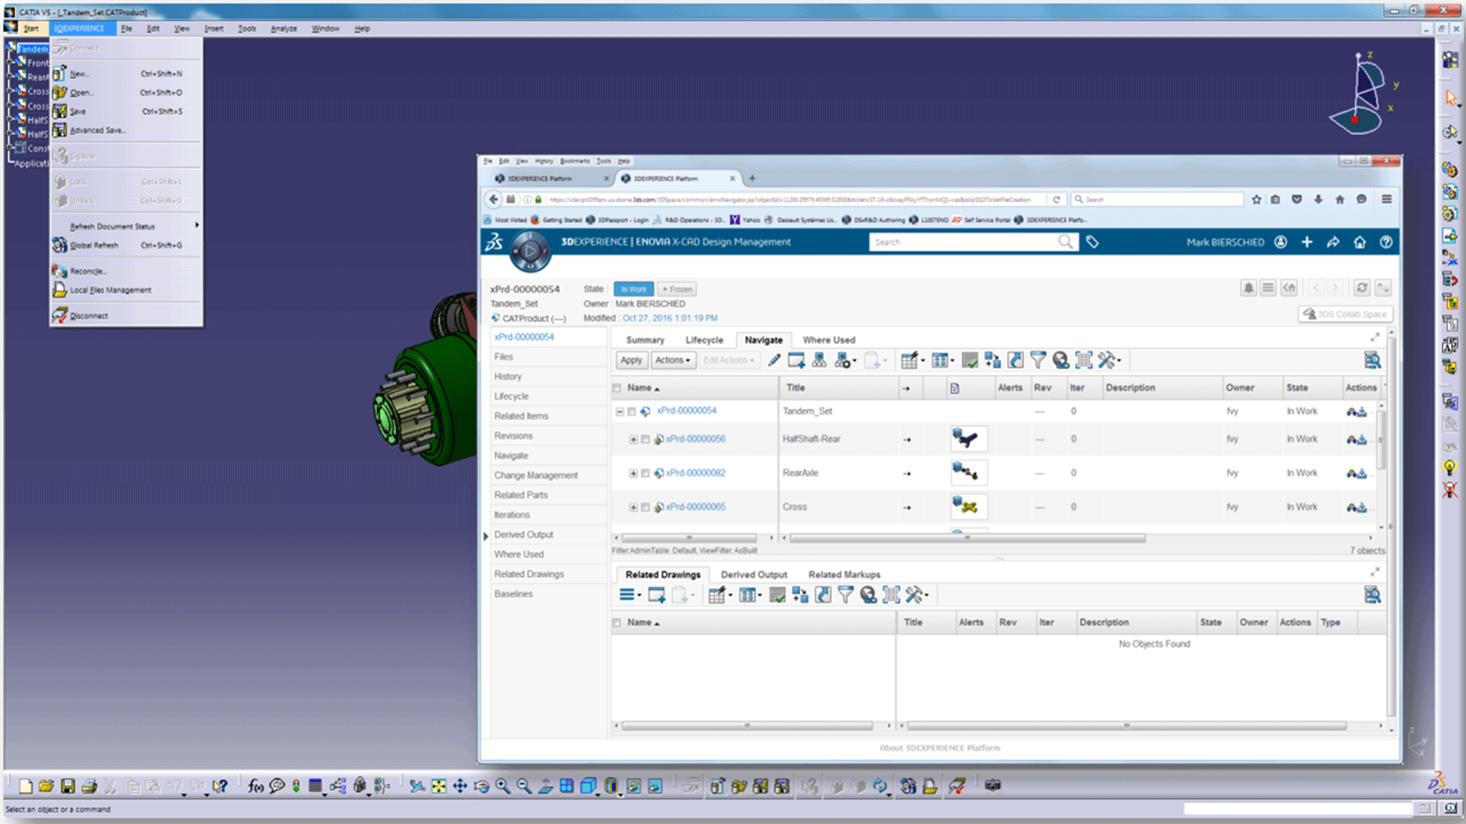Click the browser back arrow button

(493, 199)
